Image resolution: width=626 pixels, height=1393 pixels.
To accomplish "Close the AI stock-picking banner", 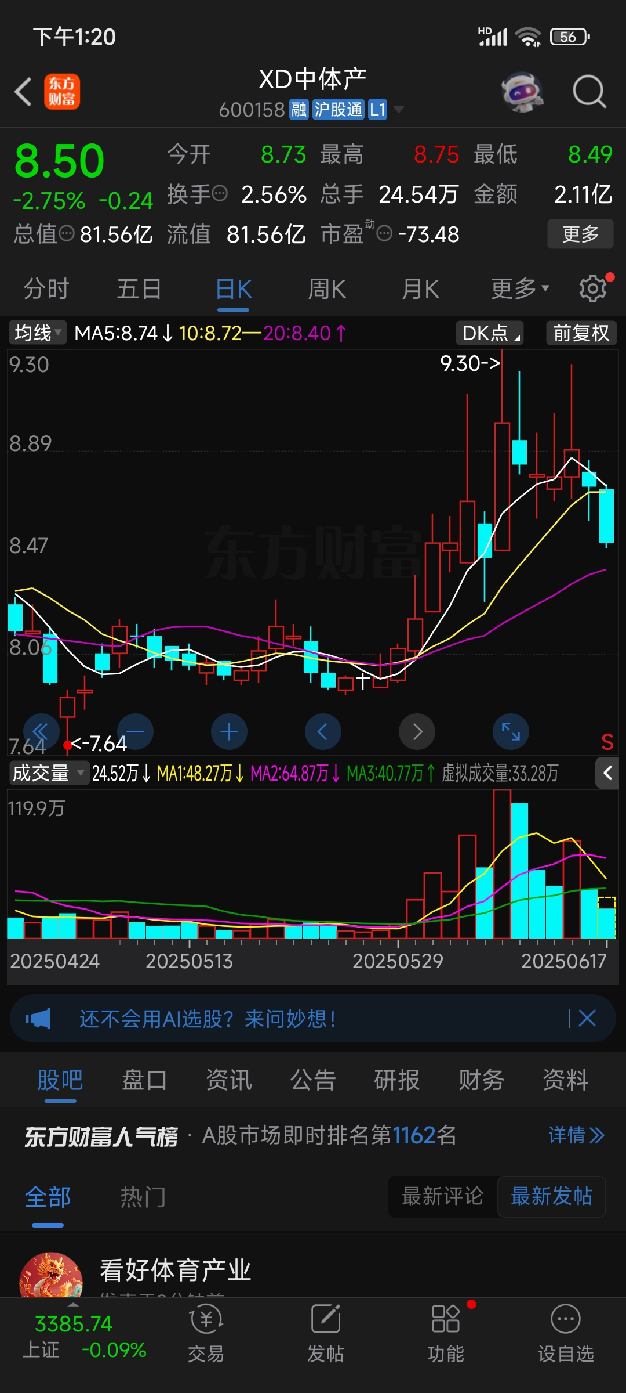I will [587, 1017].
